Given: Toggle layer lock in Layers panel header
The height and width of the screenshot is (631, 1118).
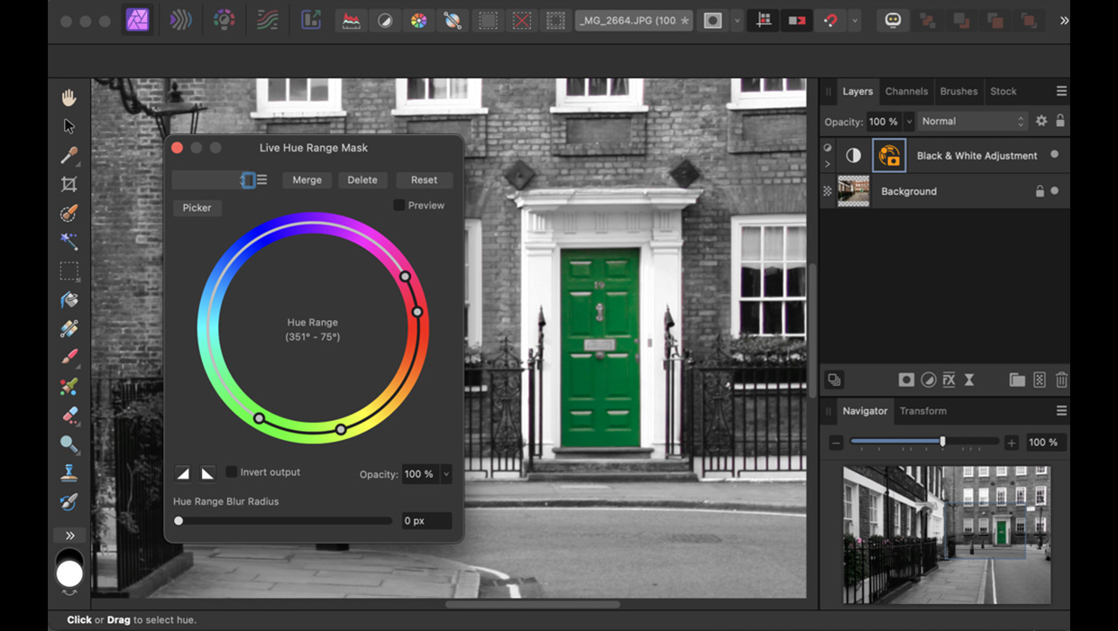Looking at the screenshot, I should point(1060,121).
